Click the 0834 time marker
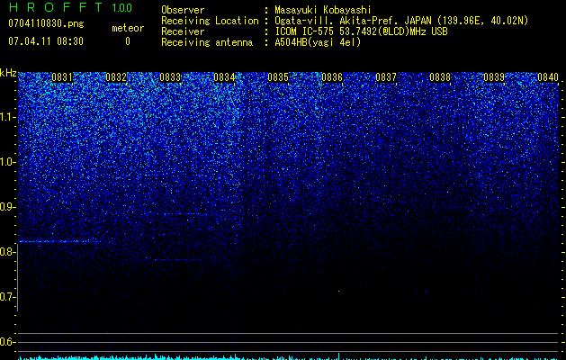The height and width of the screenshot is (360, 566). [224, 77]
